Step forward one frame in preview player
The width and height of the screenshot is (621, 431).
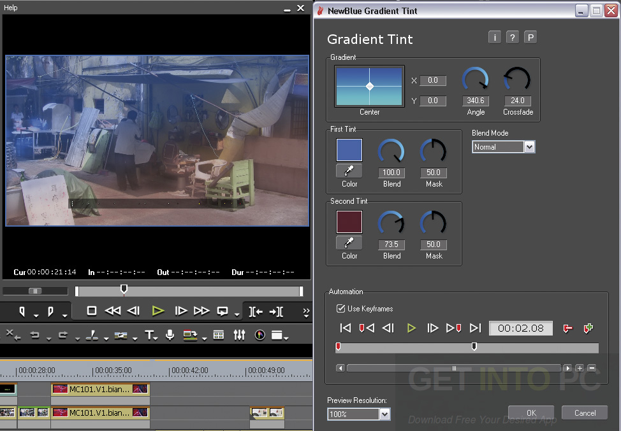(x=181, y=311)
